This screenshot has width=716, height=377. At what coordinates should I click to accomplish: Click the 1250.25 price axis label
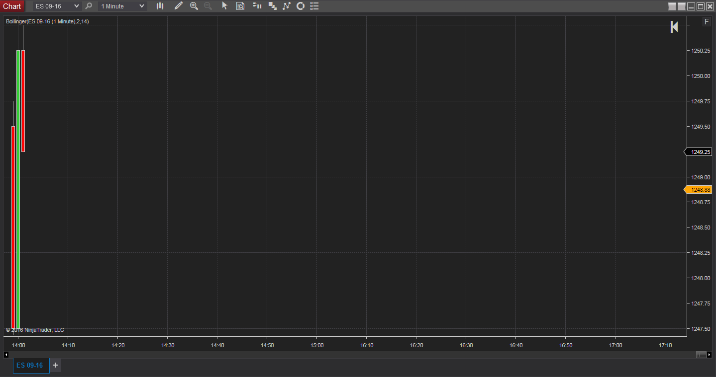700,51
